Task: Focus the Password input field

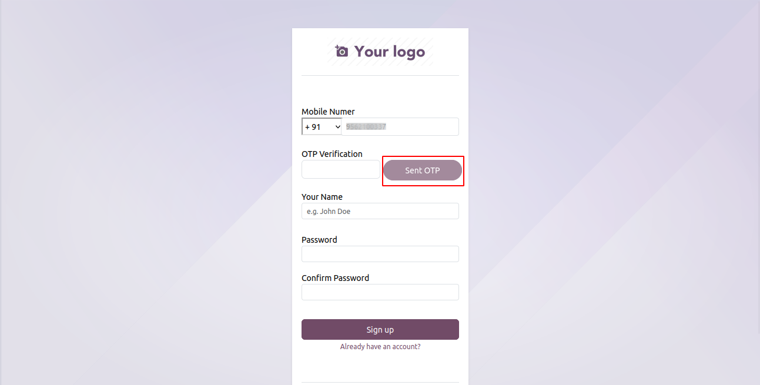Action: tap(380, 254)
